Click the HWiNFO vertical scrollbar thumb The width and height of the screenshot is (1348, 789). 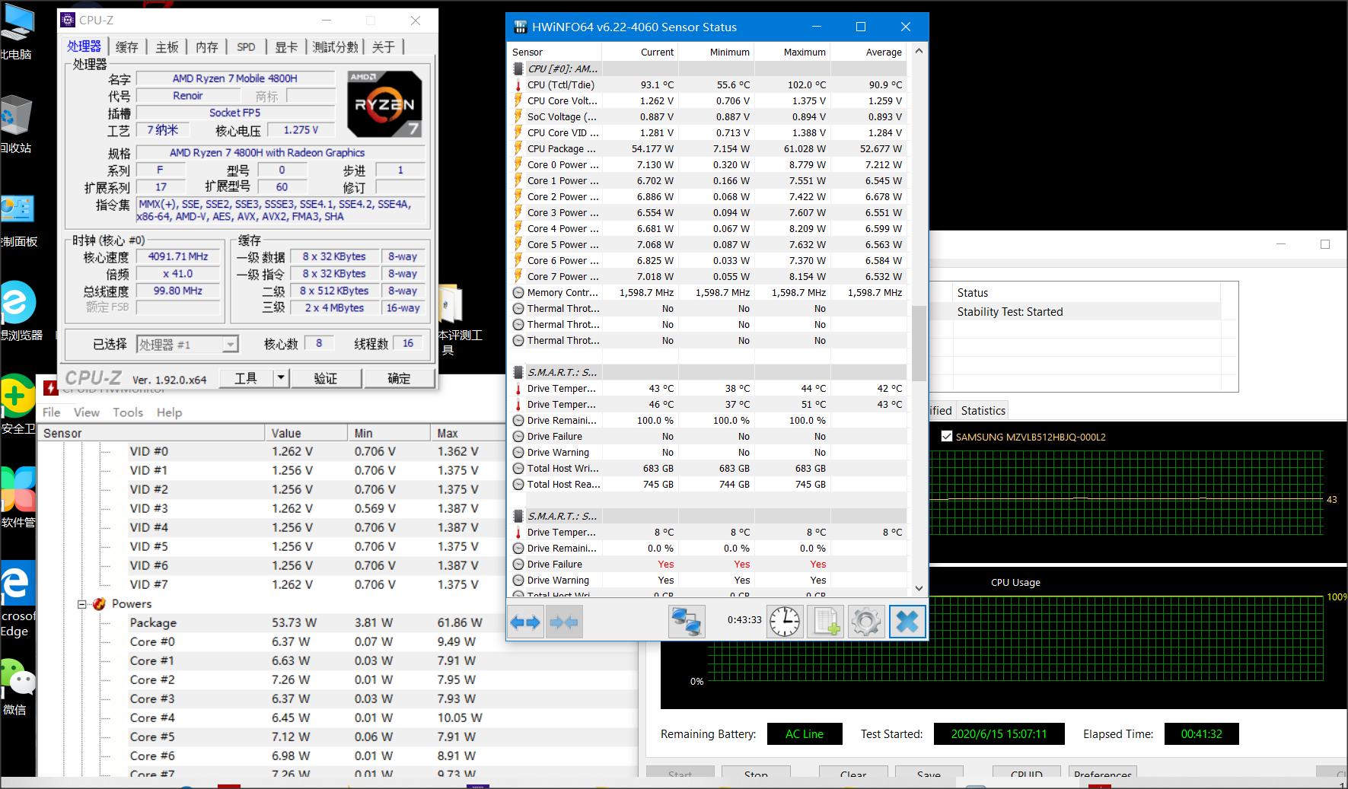(919, 342)
